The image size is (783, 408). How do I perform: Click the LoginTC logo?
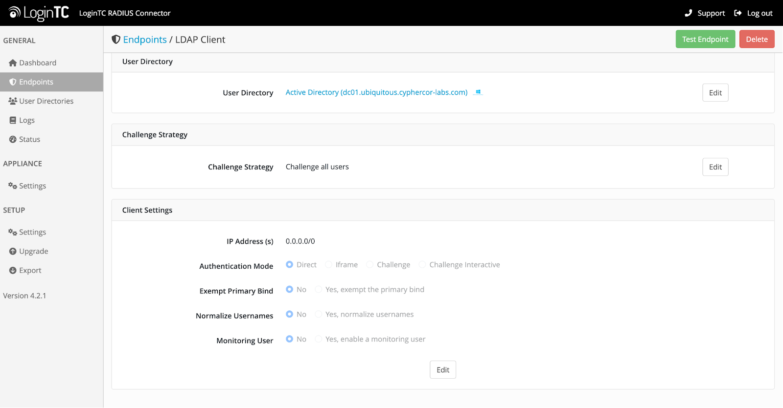click(x=39, y=13)
